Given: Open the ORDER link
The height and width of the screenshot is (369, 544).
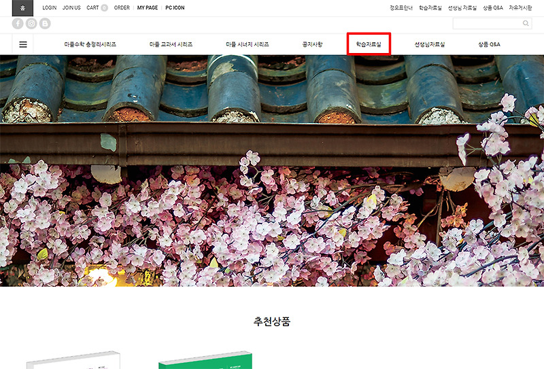Looking at the screenshot, I should [122, 7].
